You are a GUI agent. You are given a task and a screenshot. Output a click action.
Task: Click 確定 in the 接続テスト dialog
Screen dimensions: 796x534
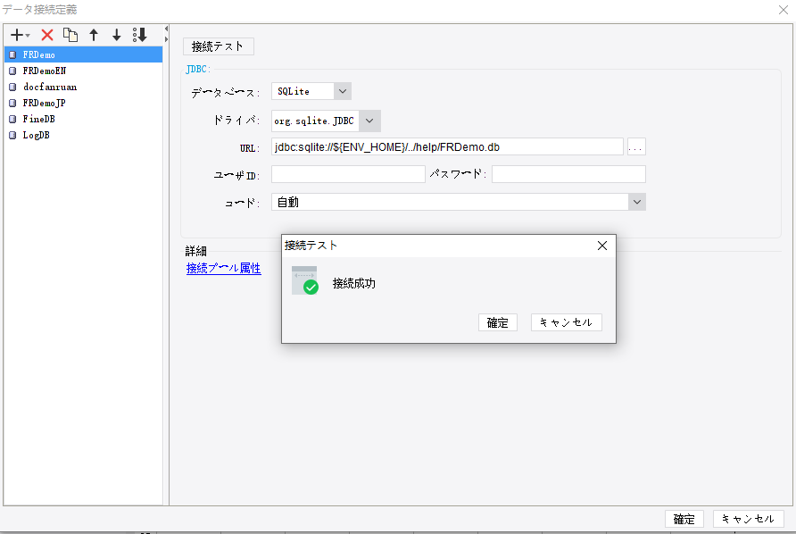click(x=498, y=322)
